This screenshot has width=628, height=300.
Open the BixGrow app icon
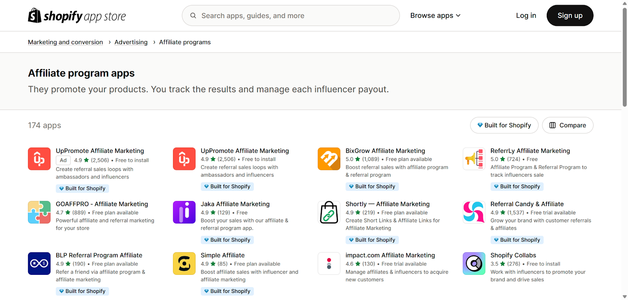[329, 159]
